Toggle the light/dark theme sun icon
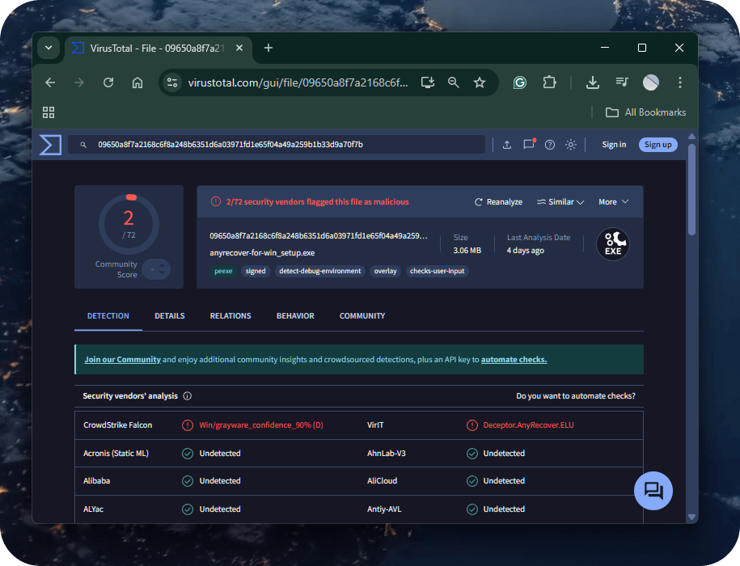 click(571, 145)
